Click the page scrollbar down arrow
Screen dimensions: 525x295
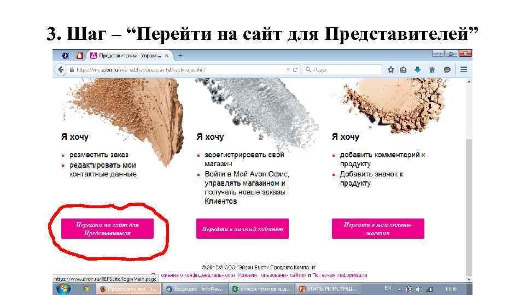click(469, 279)
